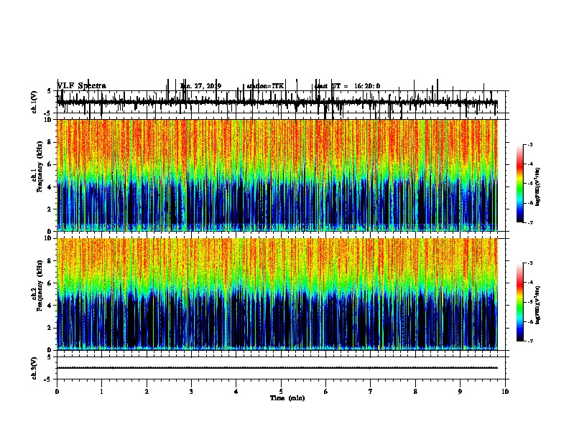This screenshot has height=439, width=569.
Task: Click the "7" tick on time axis
Action: [371, 392]
